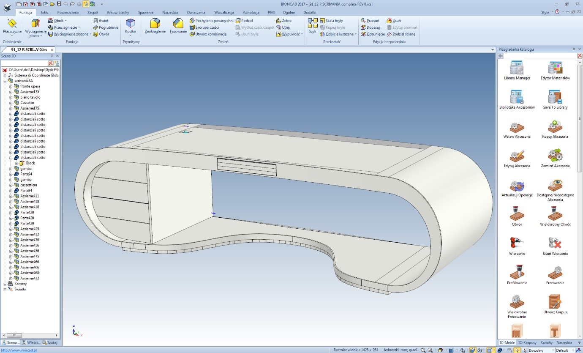Open the IC-Korpusy catalog tab
Viewport: 583px width, 353px height.
tap(527, 342)
